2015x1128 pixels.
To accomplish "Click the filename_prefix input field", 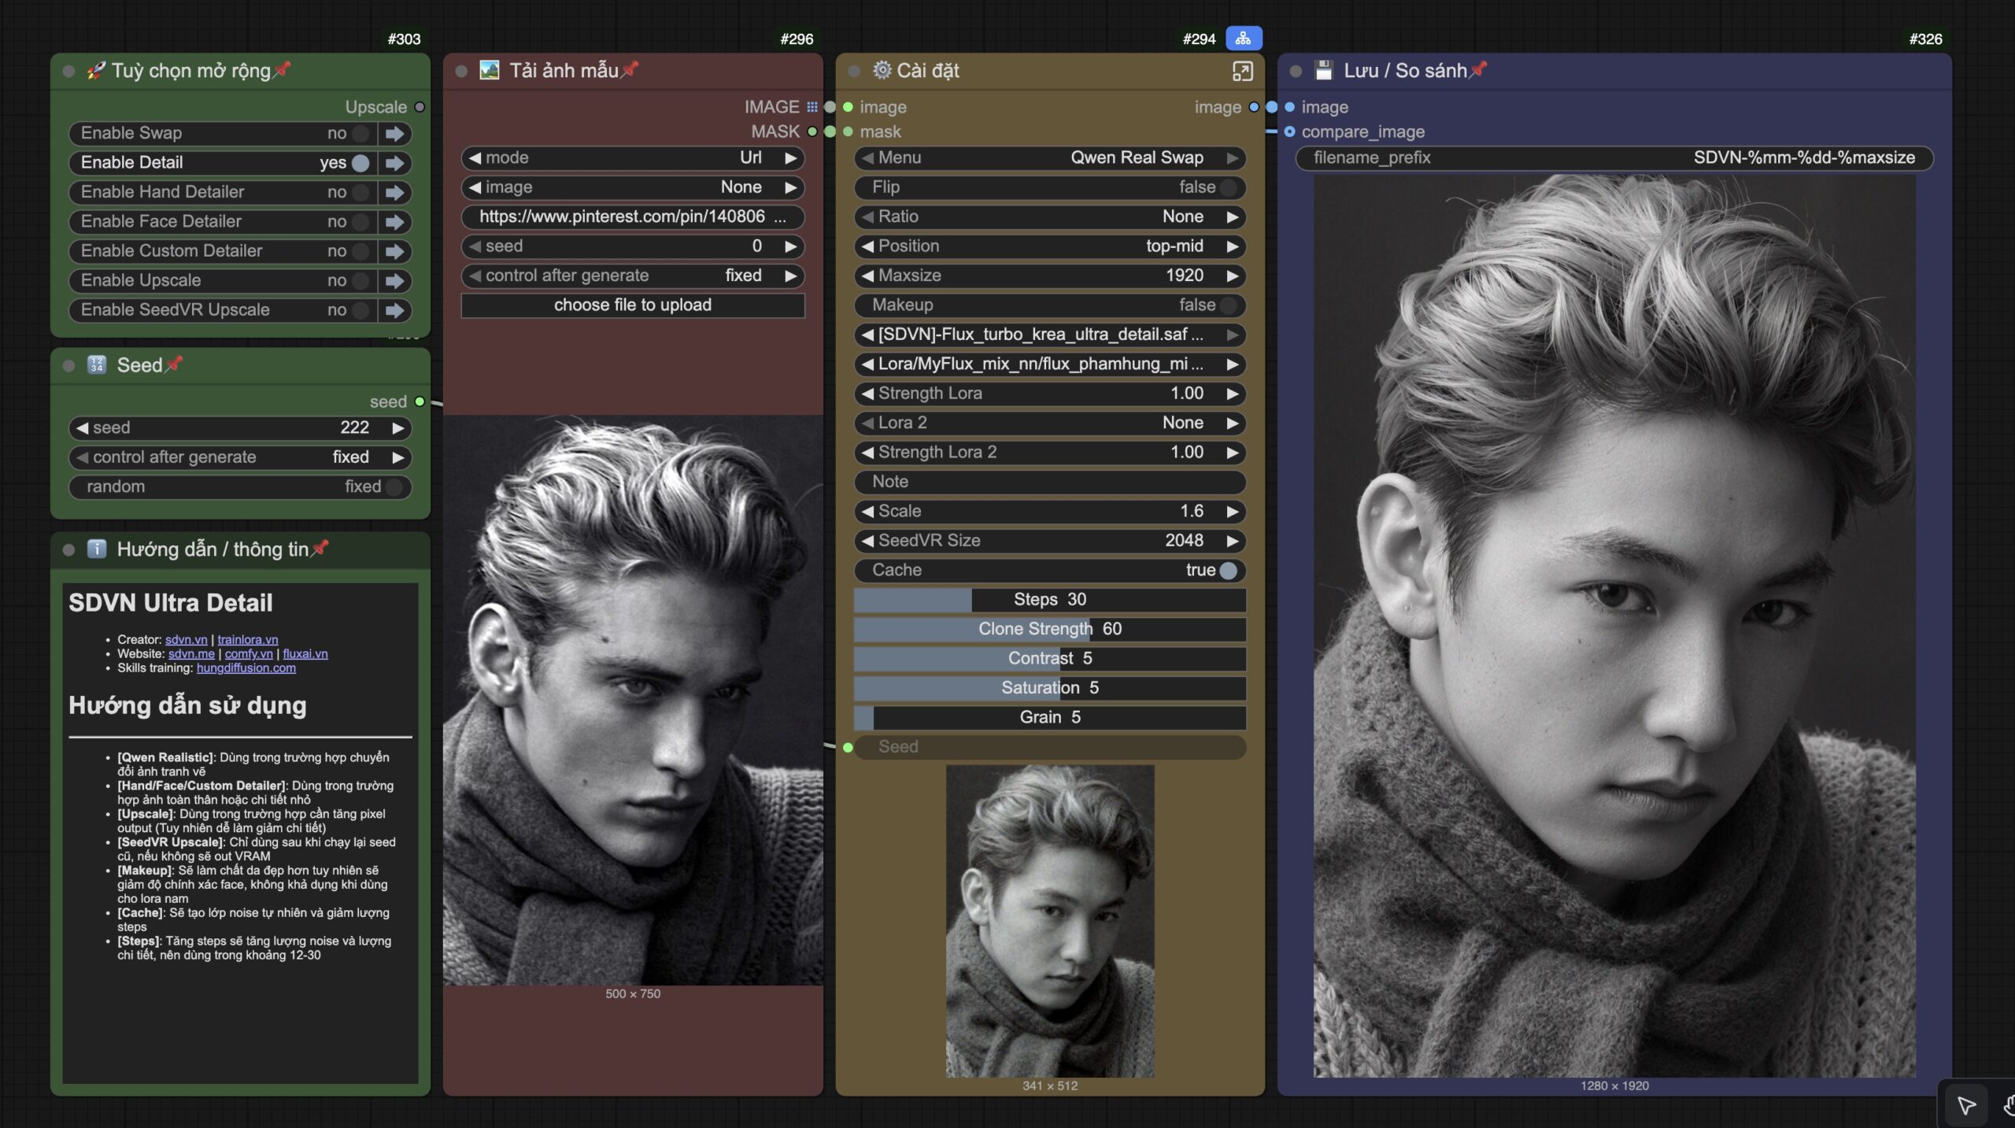I will point(1614,157).
